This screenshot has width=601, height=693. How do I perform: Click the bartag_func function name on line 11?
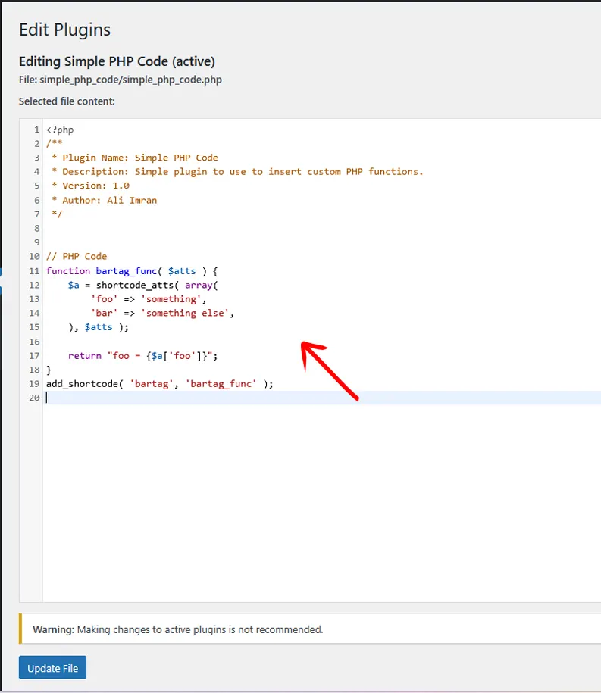127,270
